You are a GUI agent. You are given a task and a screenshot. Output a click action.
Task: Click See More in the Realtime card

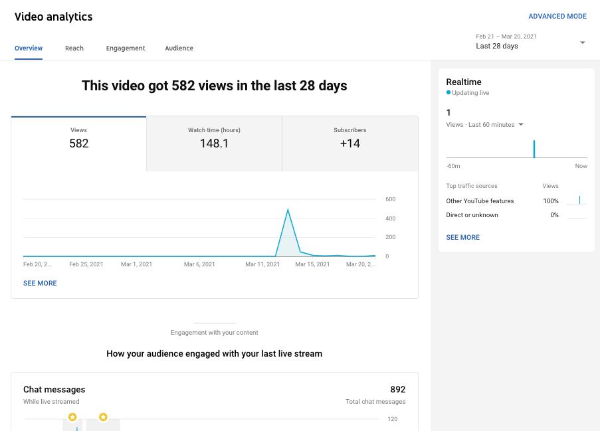462,237
